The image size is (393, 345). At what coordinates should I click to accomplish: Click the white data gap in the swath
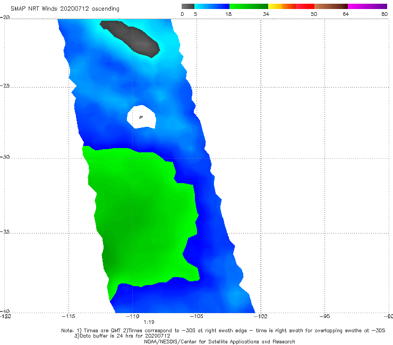tap(142, 117)
